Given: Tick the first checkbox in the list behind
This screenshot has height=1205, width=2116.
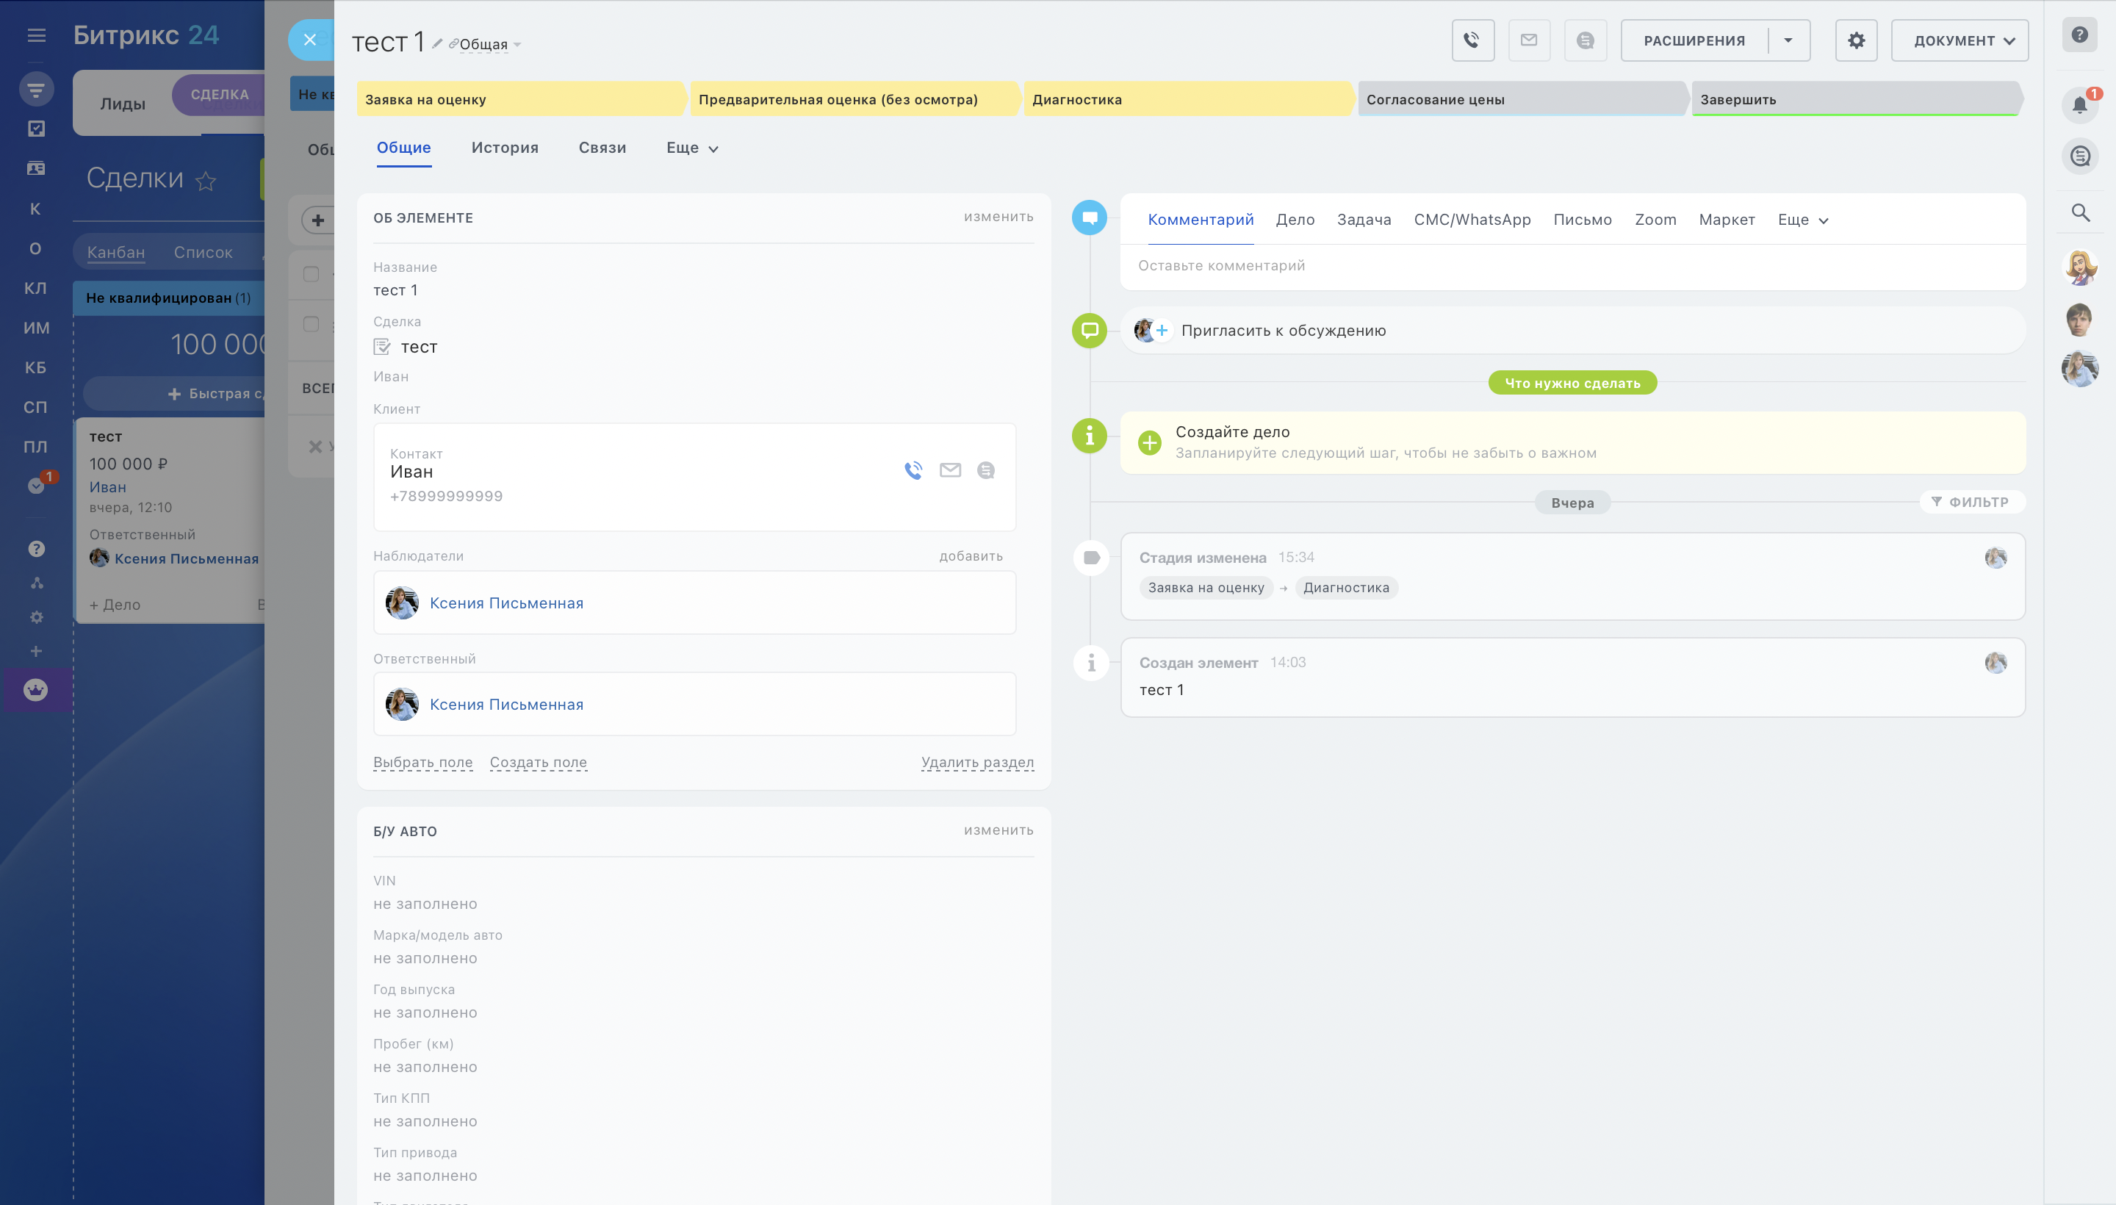Looking at the screenshot, I should pos(311,274).
